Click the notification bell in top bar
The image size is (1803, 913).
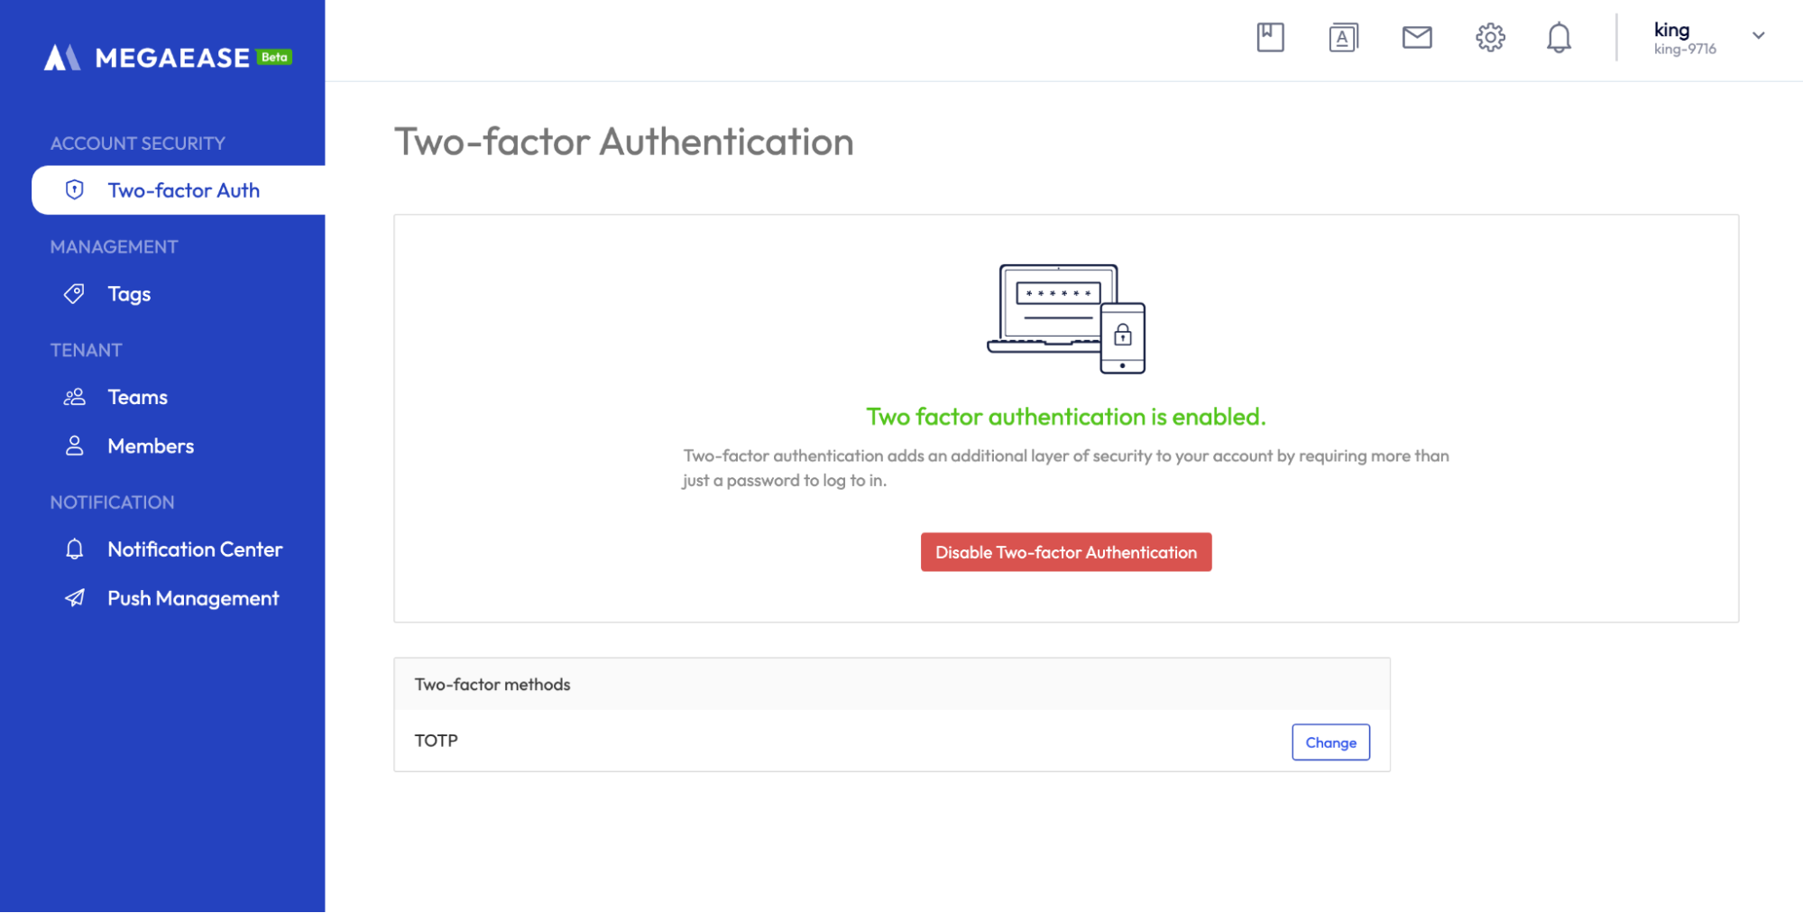pyautogui.click(x=1559, y=38)
